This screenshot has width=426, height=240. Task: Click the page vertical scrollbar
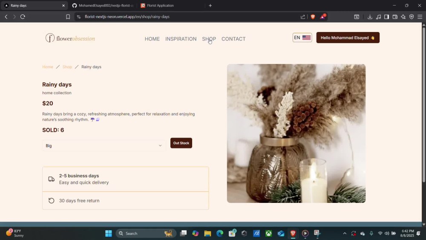coord(423,104)
